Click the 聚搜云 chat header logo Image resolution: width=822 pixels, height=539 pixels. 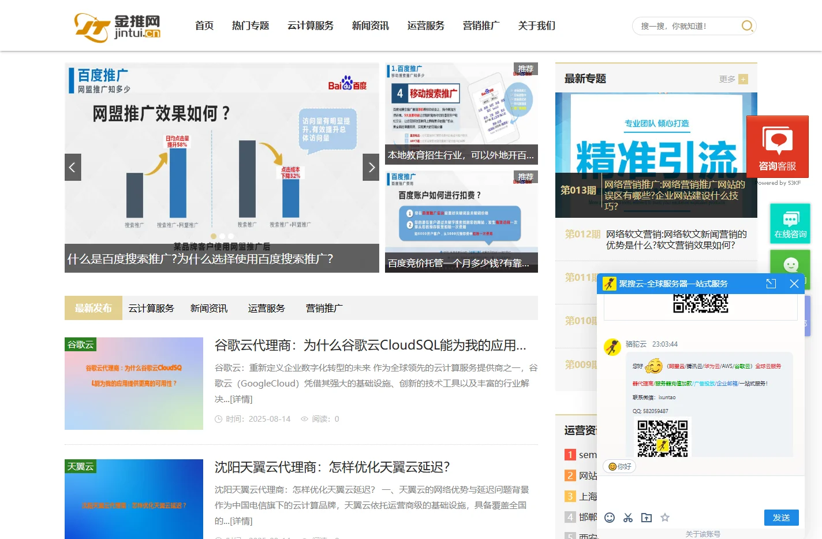click(x=610, y=284)
